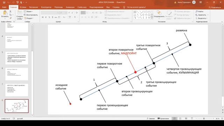Open the Рисование tab
The width and height of the screenshot is (224, 126).
pyautogui.click(x=34, y=7)
